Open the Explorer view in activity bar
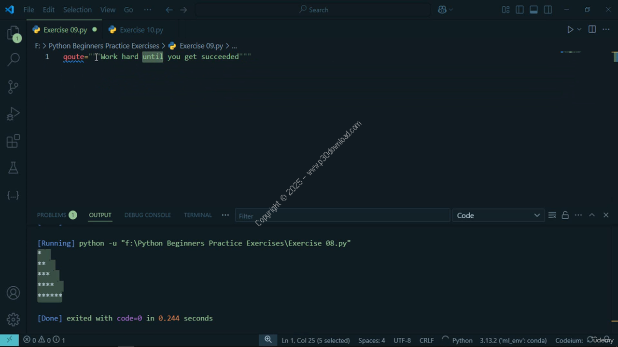This screenshot has width=618, height=347. click(14, 33)
